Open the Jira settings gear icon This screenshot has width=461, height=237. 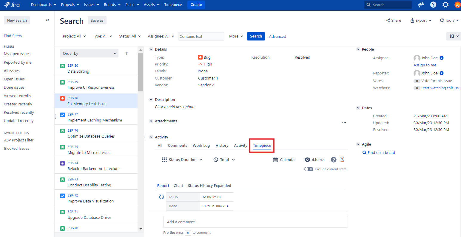(x=445, y=5)
